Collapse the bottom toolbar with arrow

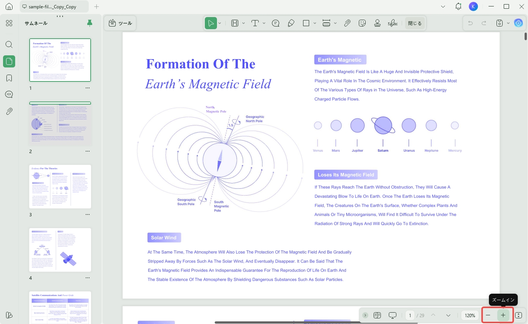coord(365,315)
